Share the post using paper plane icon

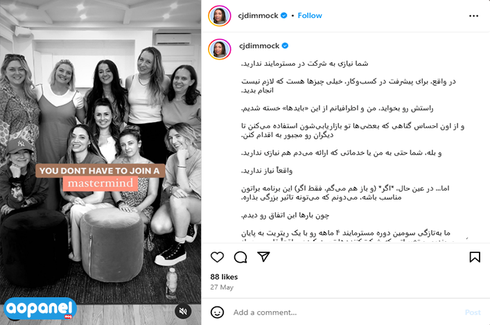pos(263,256)
